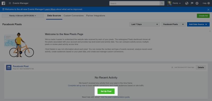Click the Create Ad button
Viewport: 212px width, 101px height.
(x=203, y=16)
